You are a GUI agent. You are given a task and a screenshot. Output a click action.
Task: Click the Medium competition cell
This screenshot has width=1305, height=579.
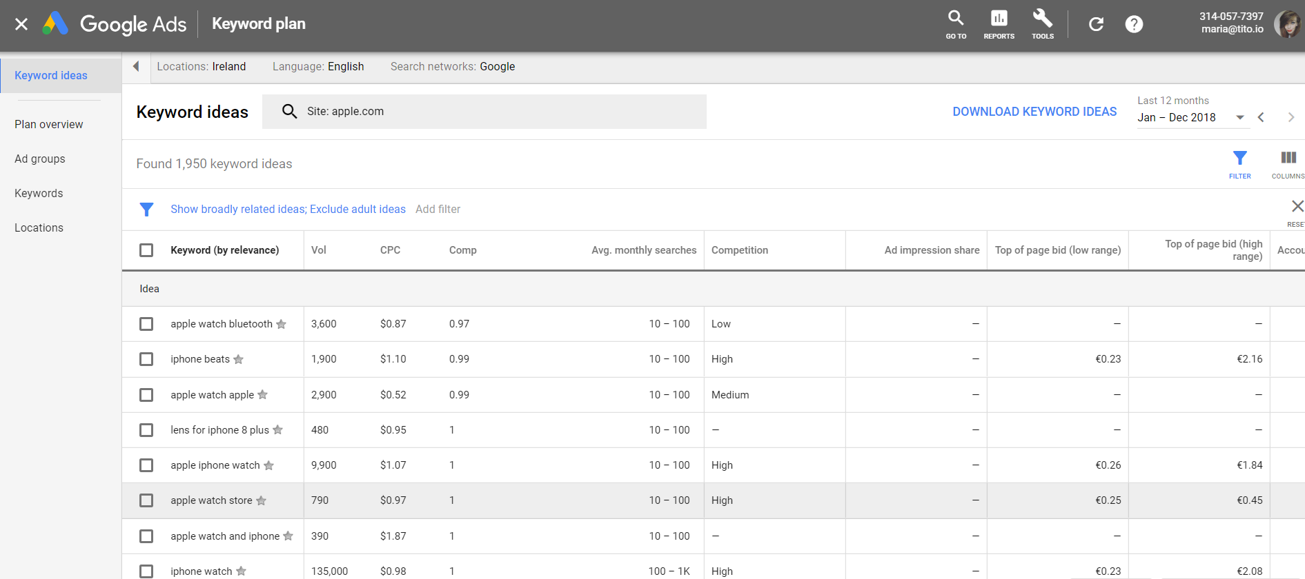click(x=730, y=395)
